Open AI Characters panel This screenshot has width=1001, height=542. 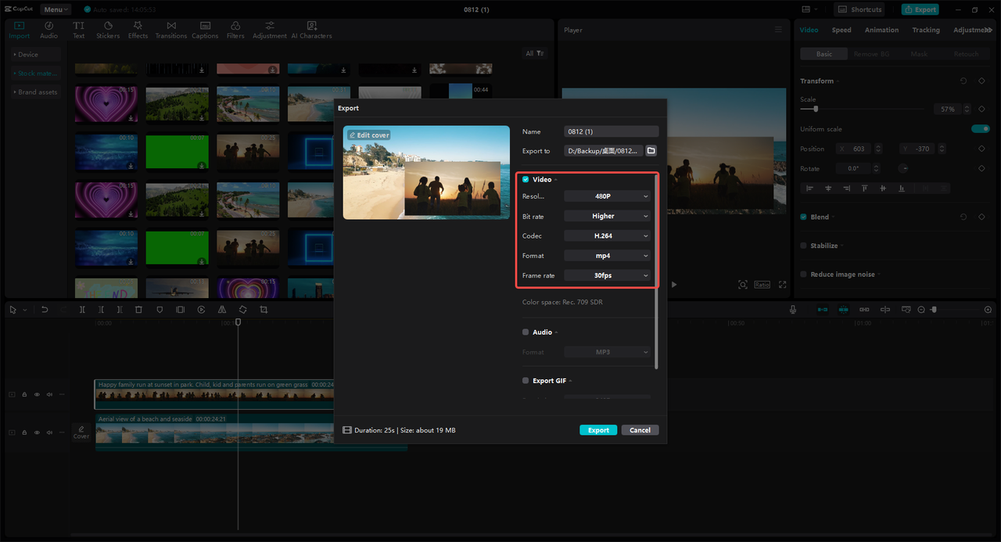[x=311, y=31]
